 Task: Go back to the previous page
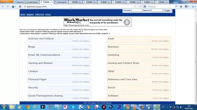click(x=3, y=6)
